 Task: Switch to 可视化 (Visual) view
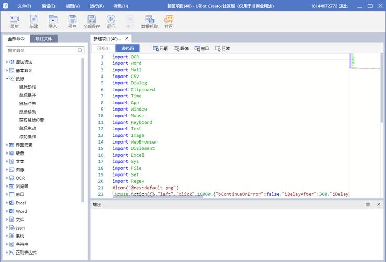[103, 48]
